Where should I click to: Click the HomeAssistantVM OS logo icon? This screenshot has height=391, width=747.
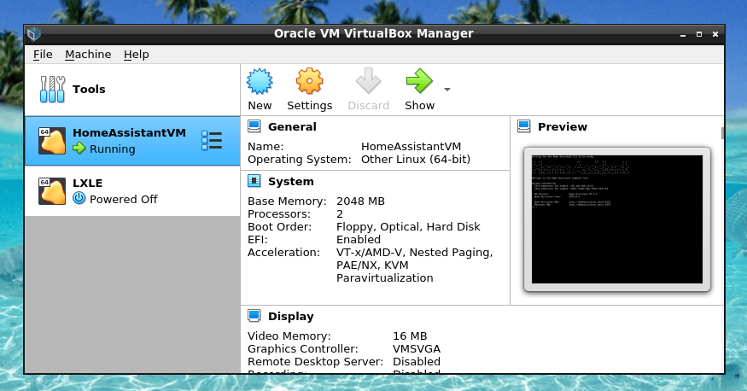click(x=52, y=141)
